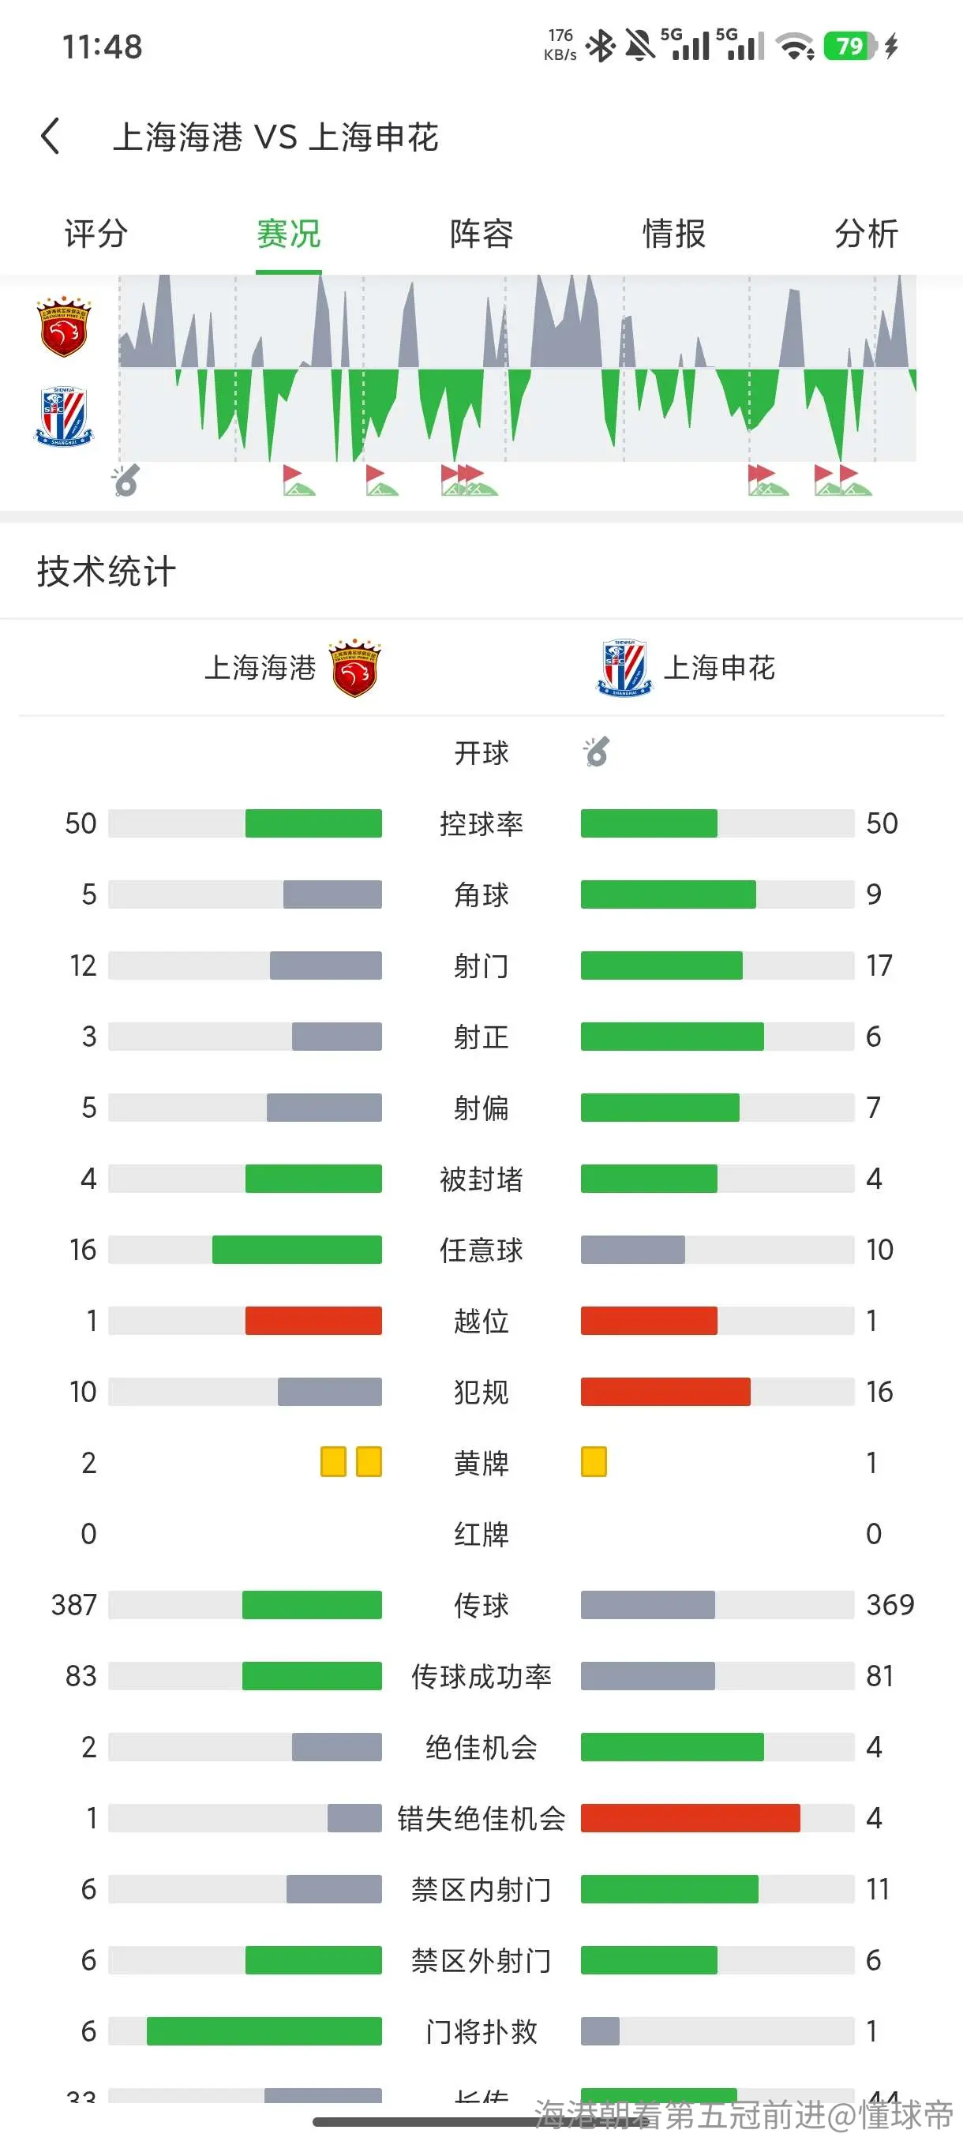Tap the Shenhua crest beside momentum chart

coord(64,416)
